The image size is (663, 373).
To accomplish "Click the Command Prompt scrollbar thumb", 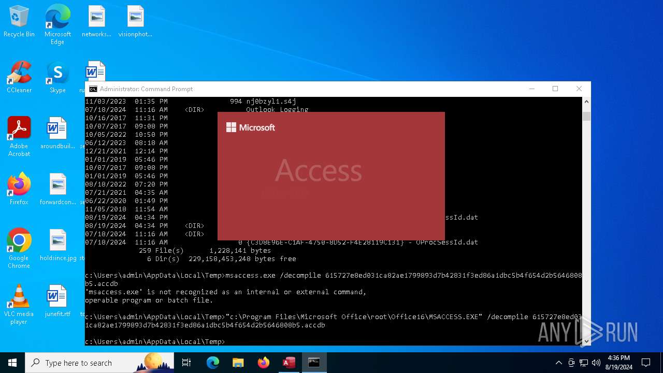I will click(586, 117).
